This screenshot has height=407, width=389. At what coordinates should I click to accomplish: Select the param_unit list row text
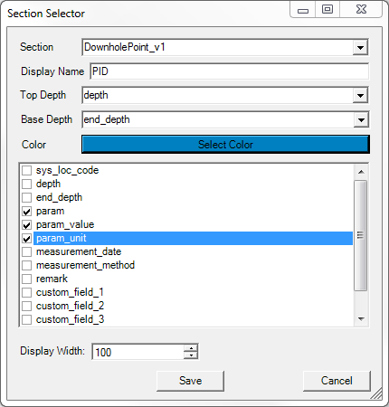coord(62,239)
